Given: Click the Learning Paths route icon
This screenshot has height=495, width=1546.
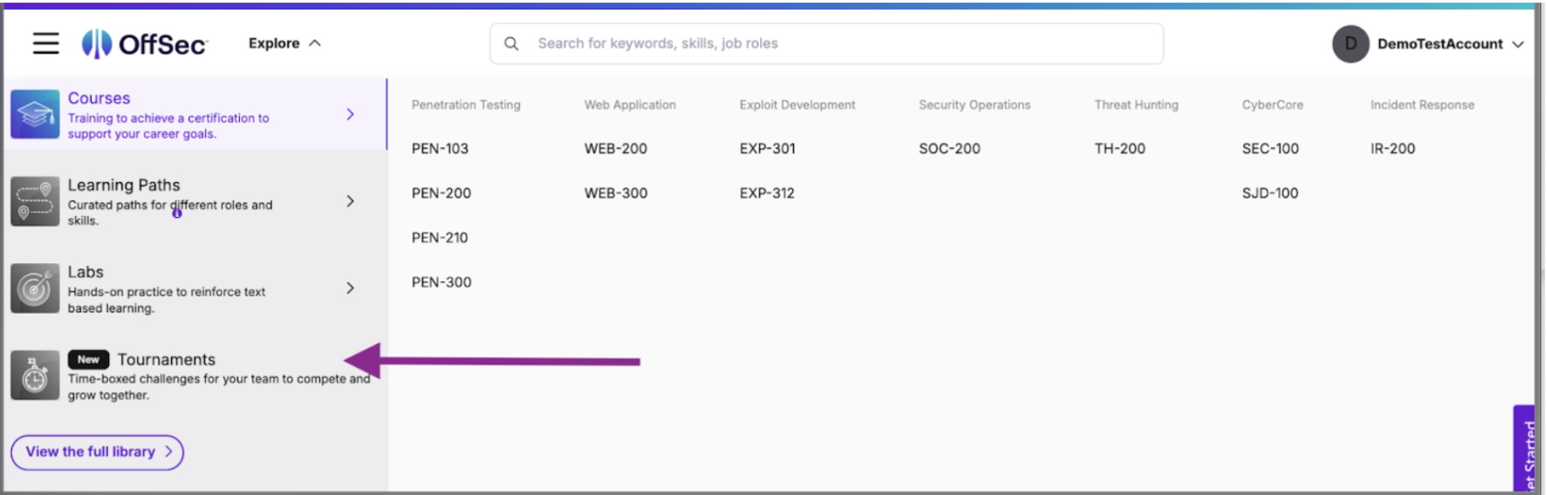Looking at the screenshot, I should click(35, 201).
